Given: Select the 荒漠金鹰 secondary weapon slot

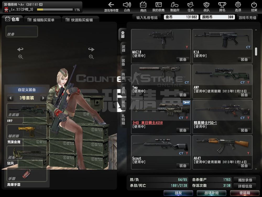Looking at the screenshot, I should tap(27, 132).
